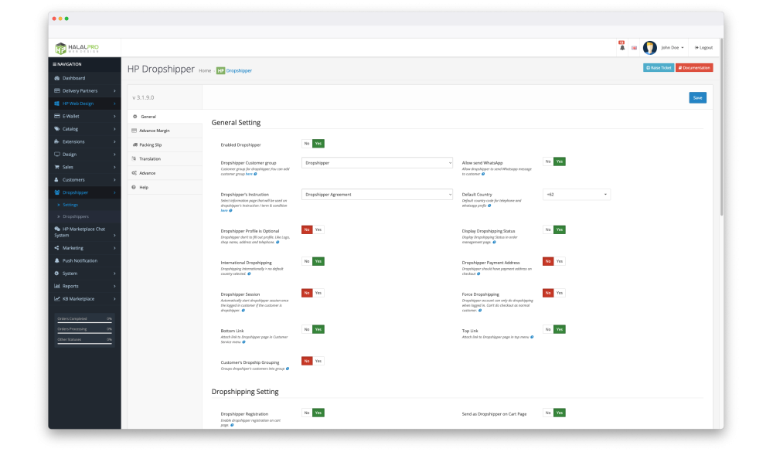773x452 pixels.
Task: Click the green HP breadcrumb icon
Action: pyautogui.click(x=220, y=70)
